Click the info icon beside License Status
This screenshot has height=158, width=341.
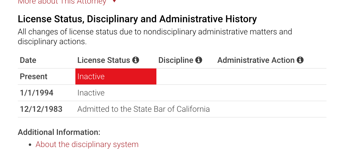pyautogui.click(x=136, y=60)
